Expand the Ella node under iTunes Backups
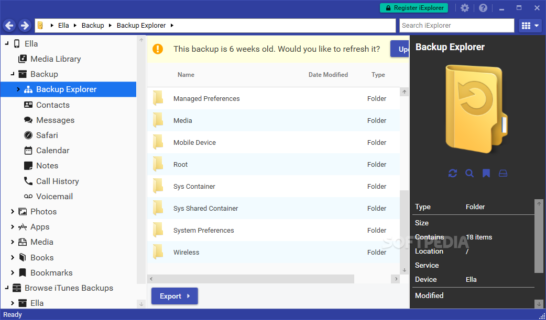The height and width of the screenshot is (320, 546). [13, 303]
